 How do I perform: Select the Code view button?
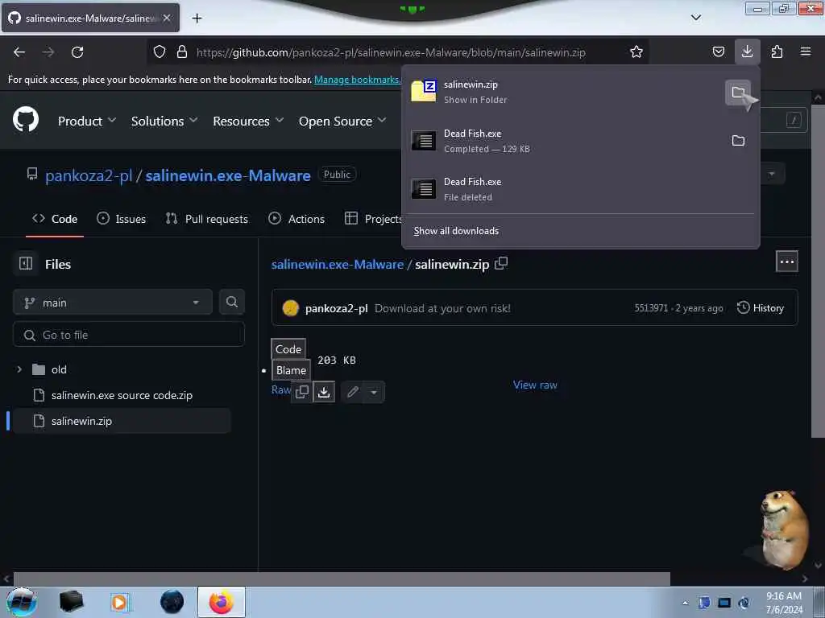click(x=288, y=349)
